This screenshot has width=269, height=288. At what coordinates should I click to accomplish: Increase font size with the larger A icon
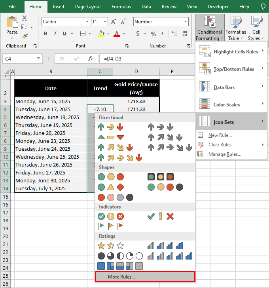(114, 22)
